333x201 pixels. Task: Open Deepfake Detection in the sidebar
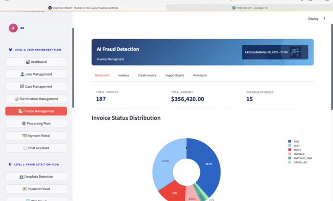(36, 177)
